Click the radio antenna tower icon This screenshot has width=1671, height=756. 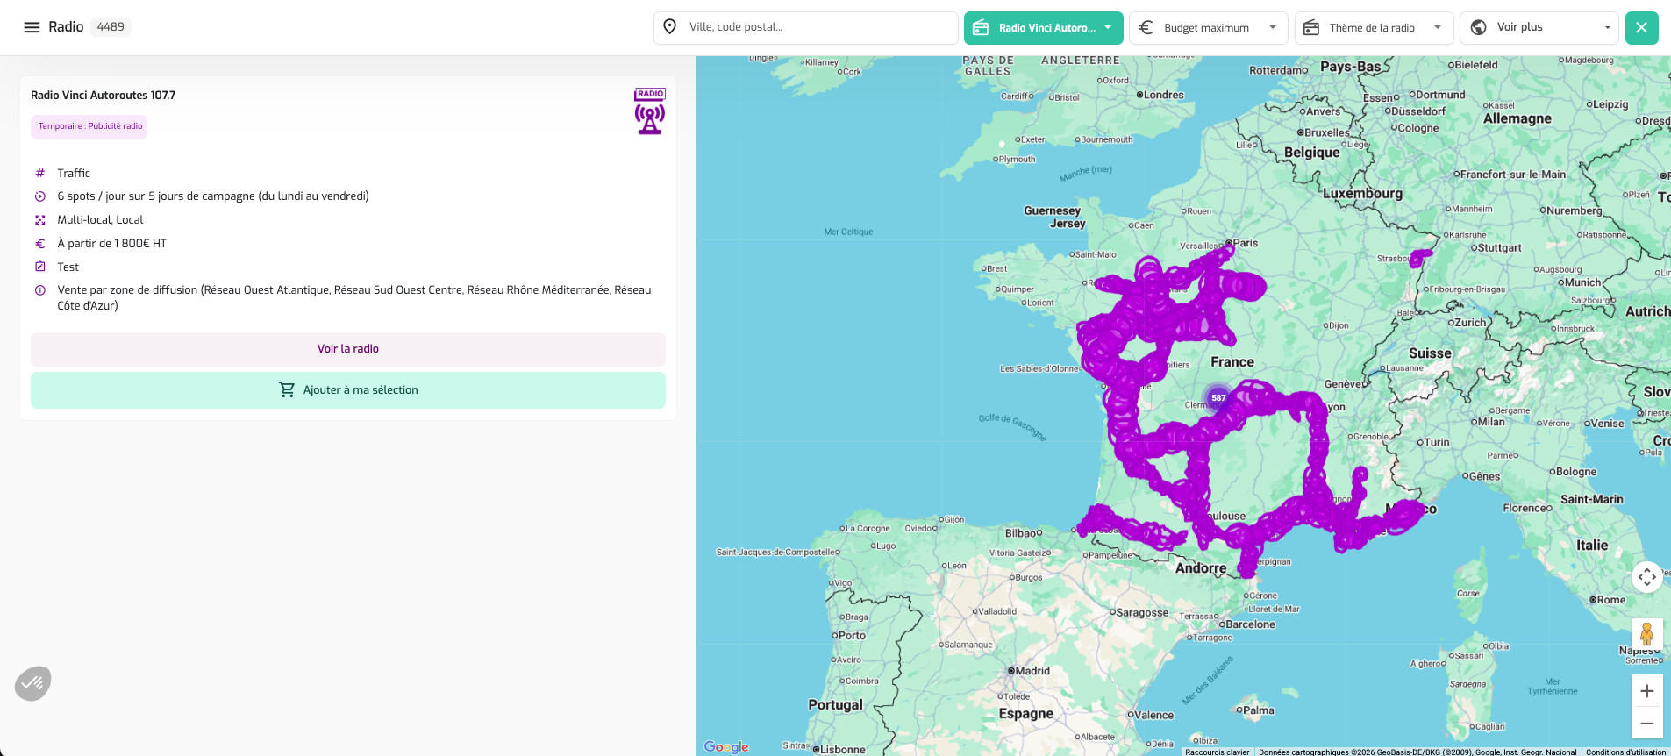pyautogui.click(x=649, y=118)
